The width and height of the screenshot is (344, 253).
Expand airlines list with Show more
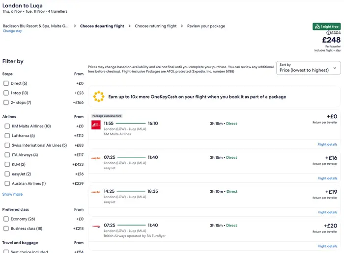click(x=12, y=194)
